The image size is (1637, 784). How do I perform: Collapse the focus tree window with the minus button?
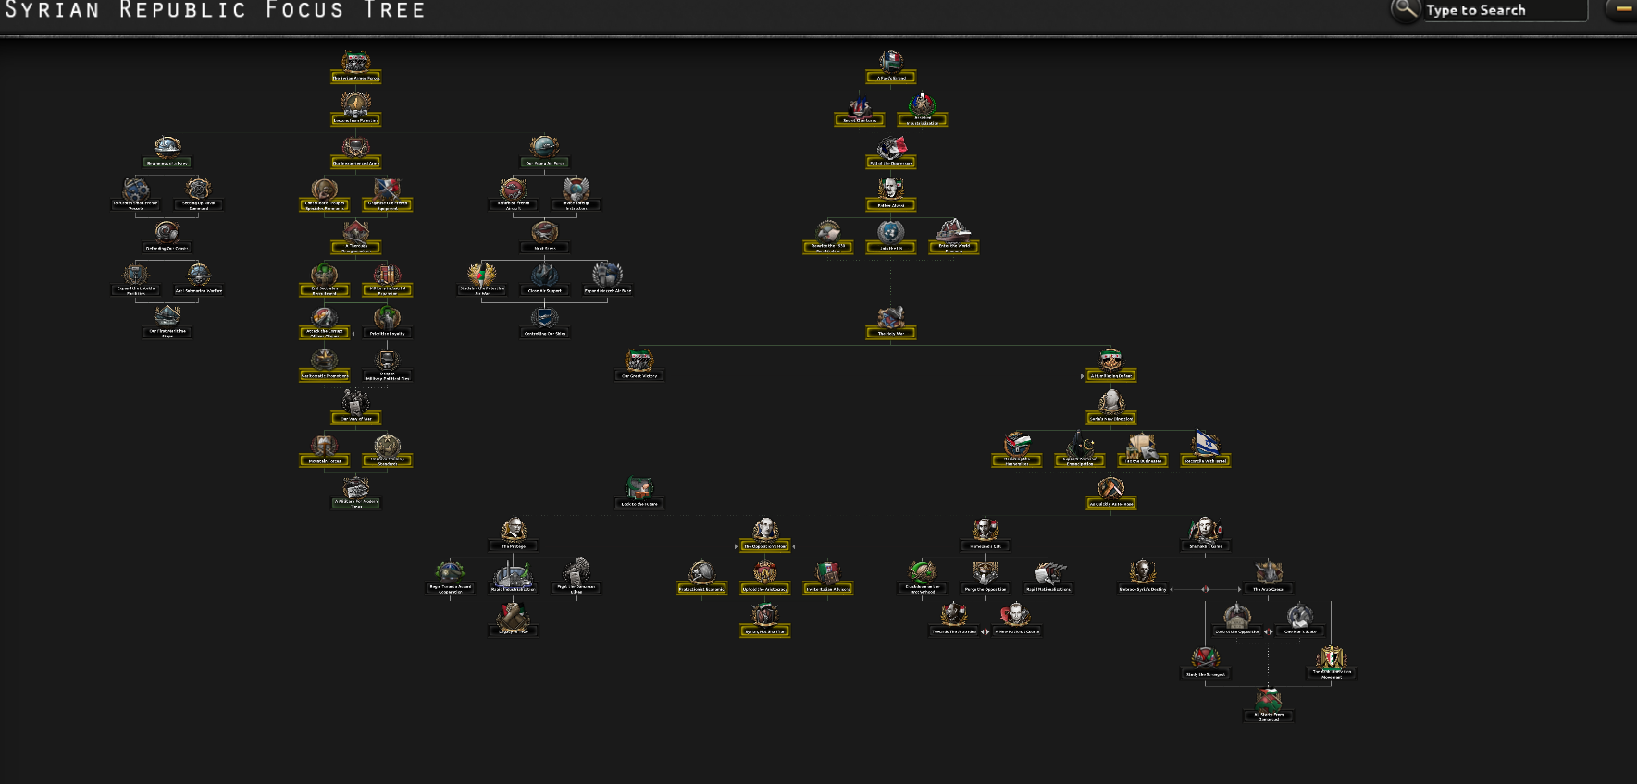(1623, 9)
